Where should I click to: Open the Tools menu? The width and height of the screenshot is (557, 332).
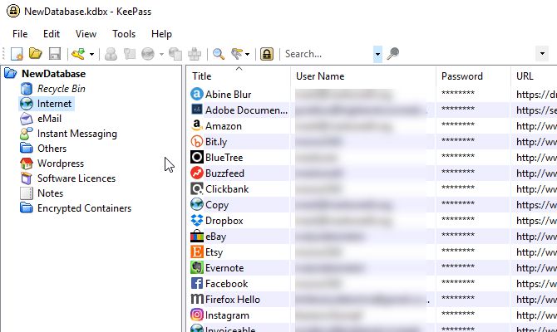tap(124, 34)
